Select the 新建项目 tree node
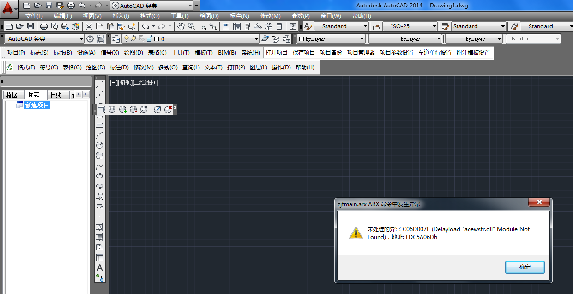 (x=37, y=105)
